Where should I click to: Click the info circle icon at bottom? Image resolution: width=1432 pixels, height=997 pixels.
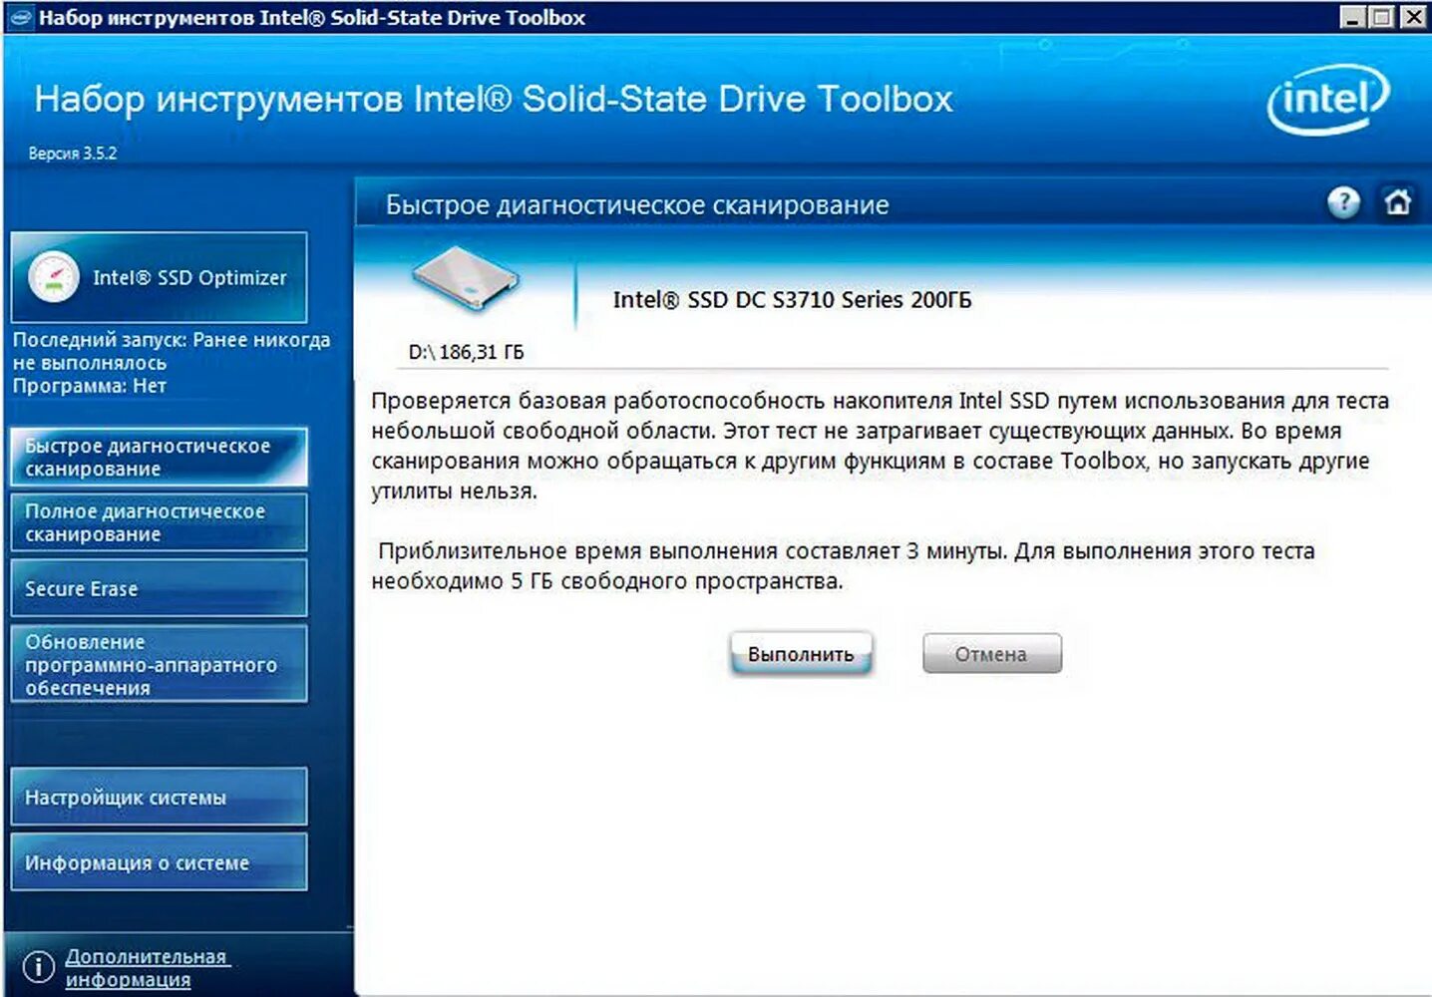tap(38, 966)
